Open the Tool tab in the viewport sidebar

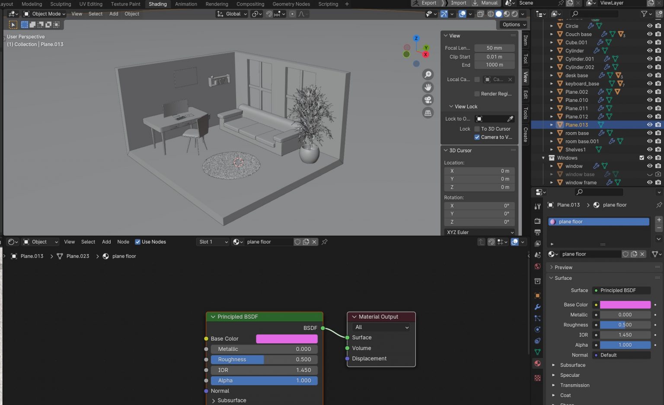(525, 60)
